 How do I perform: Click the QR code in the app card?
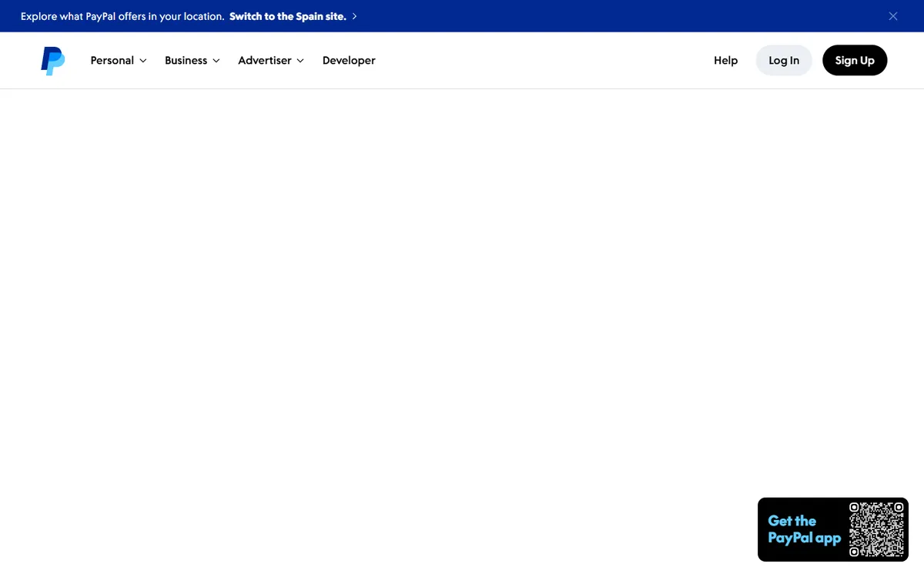[876, 529]
